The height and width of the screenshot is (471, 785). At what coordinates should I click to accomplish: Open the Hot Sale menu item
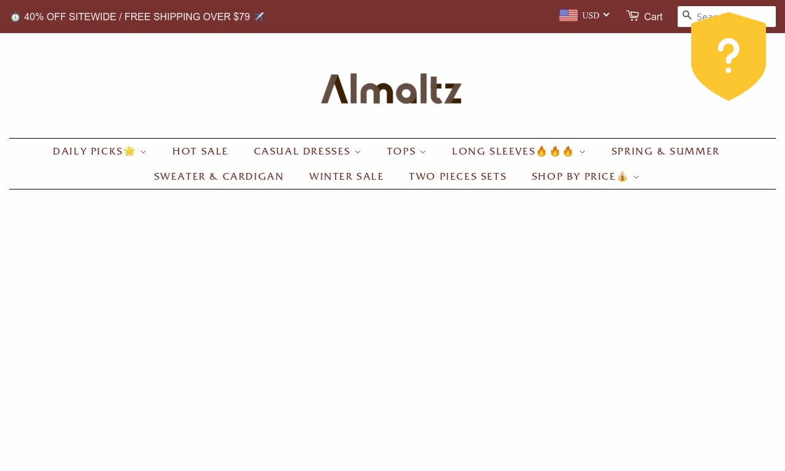pos(200,151)
